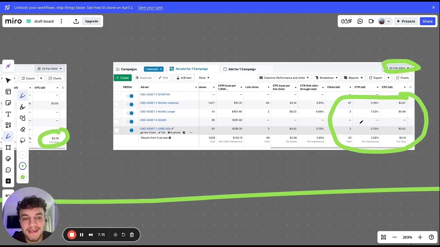Select the pen in drawing submenu
Screen dimensions: 440x247
pyautogui.click(x=23, y=96)
